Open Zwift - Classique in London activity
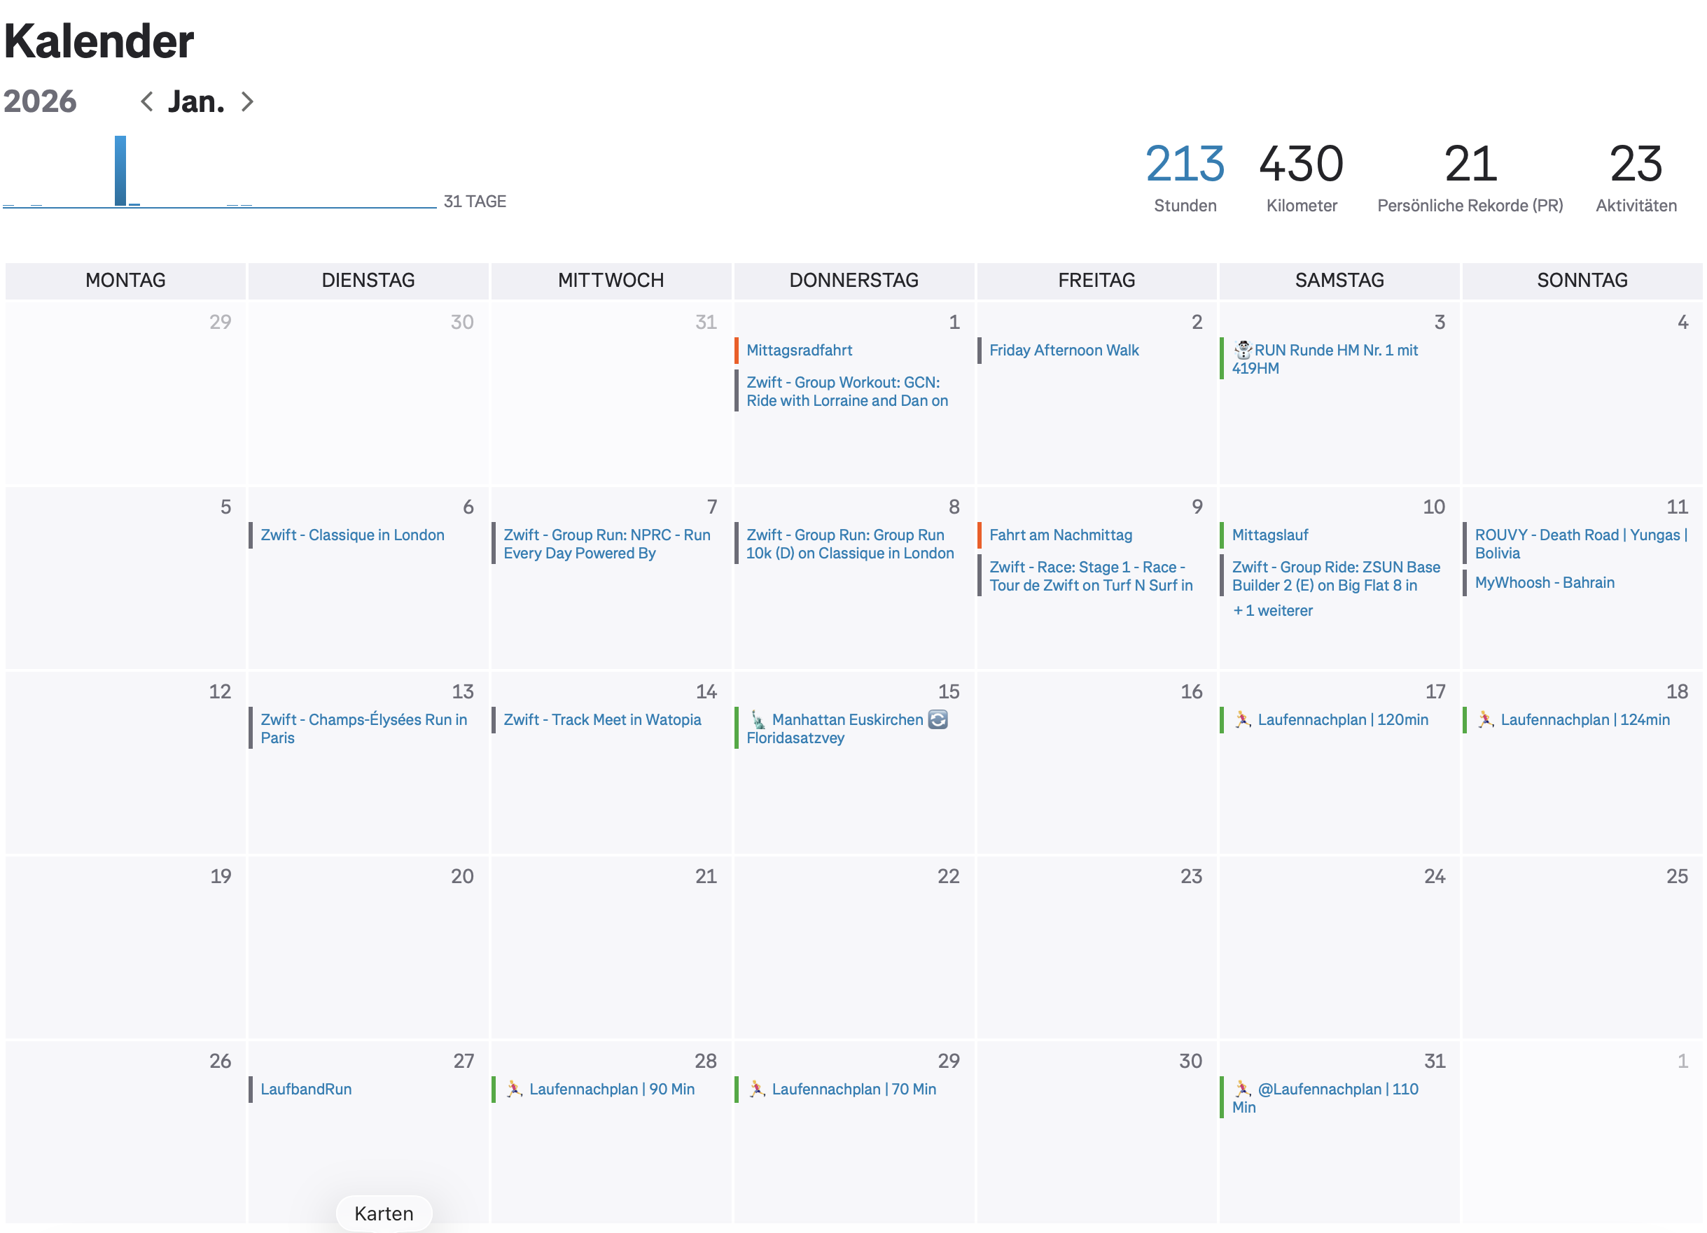Screen dimensions: 1707x1233 [x=352, y=535]
